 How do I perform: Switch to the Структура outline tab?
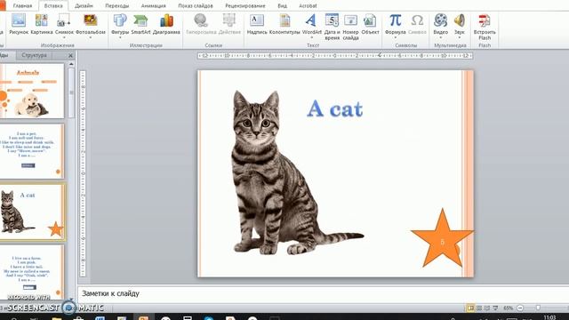[x=34, y=55]
